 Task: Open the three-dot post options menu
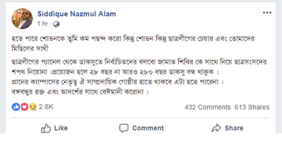point(267,13)
